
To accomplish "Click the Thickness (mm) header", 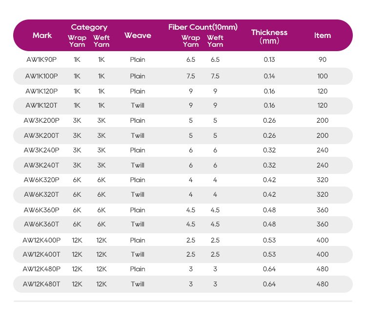I will tap(269, 37).
